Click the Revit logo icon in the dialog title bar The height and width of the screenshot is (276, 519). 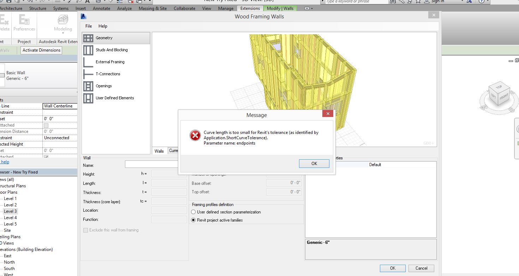click(84, 16)
